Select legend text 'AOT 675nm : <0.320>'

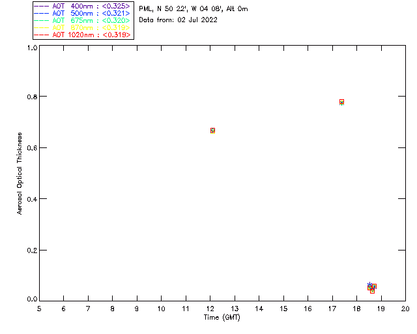(91, 20)
